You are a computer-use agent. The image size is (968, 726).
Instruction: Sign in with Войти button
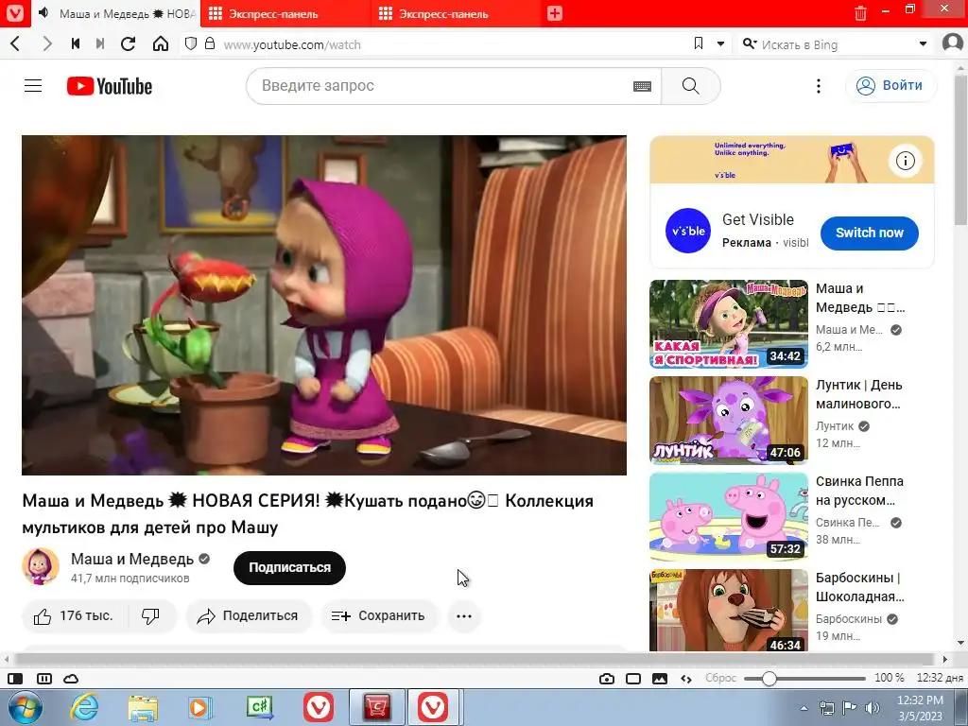(x=890, y=86)
